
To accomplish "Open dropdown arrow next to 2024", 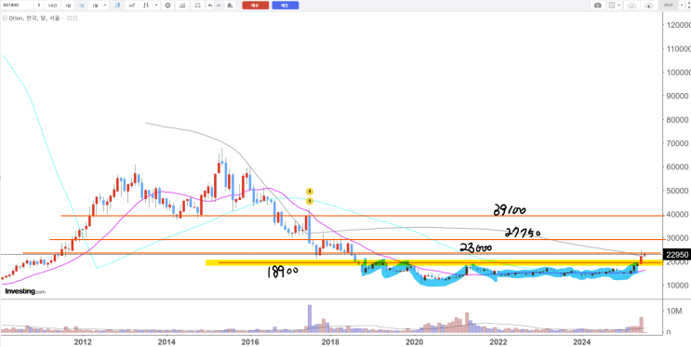I will pos(682,6).
